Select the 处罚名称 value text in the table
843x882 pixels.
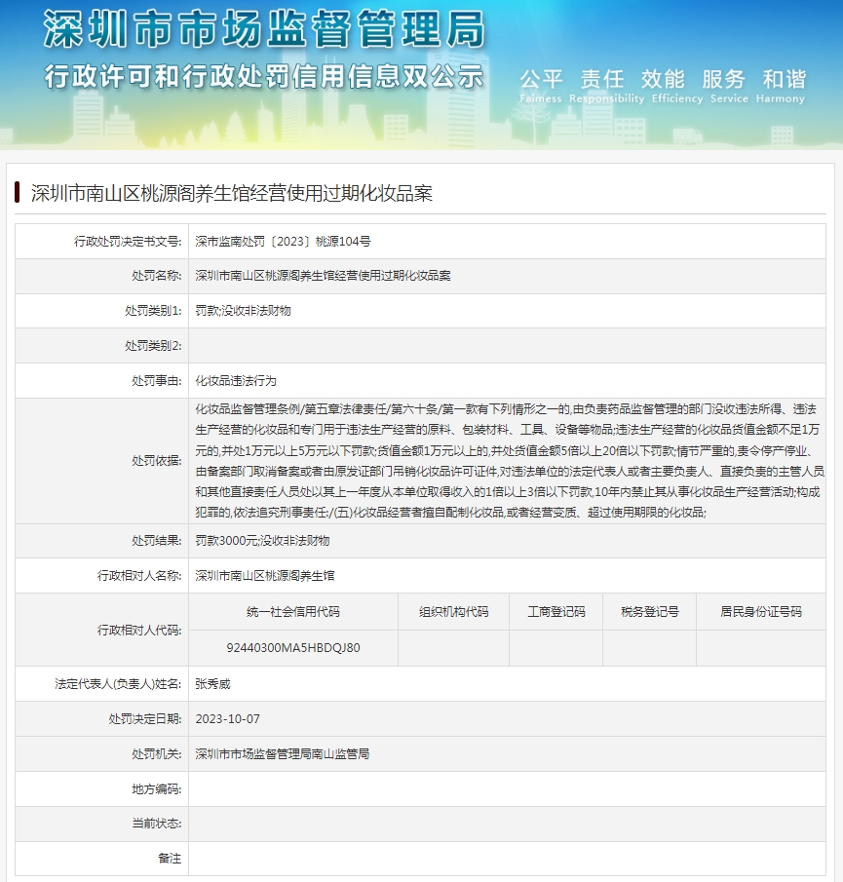point(323,276)
